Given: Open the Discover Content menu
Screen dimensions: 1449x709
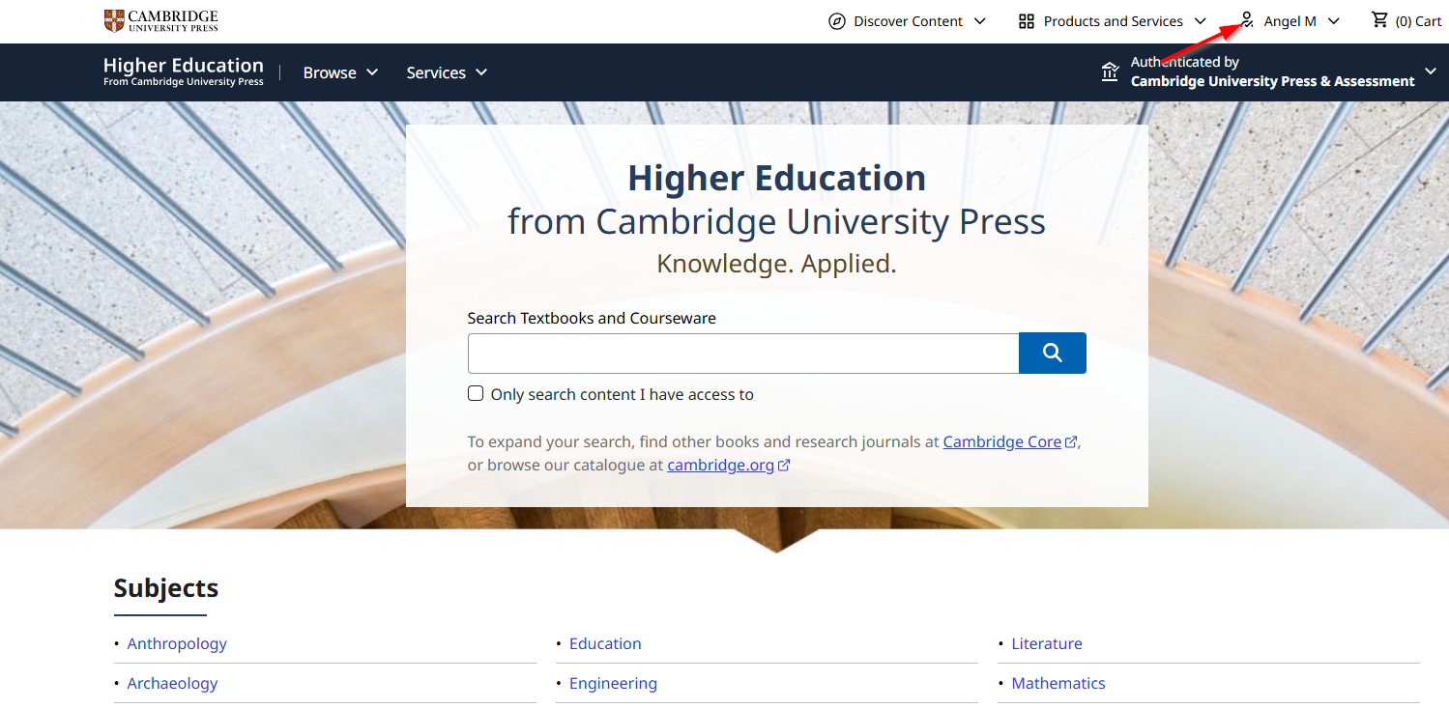Looking at the screenshot, I should coord(908,21).
